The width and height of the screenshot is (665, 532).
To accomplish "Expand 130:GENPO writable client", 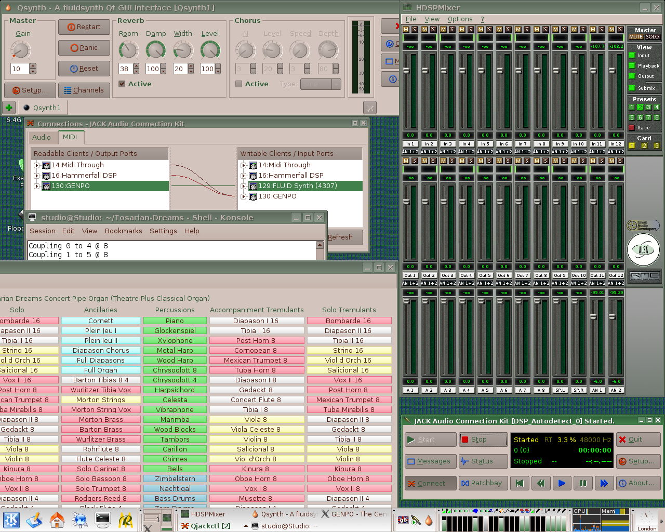I will point(244,196).
